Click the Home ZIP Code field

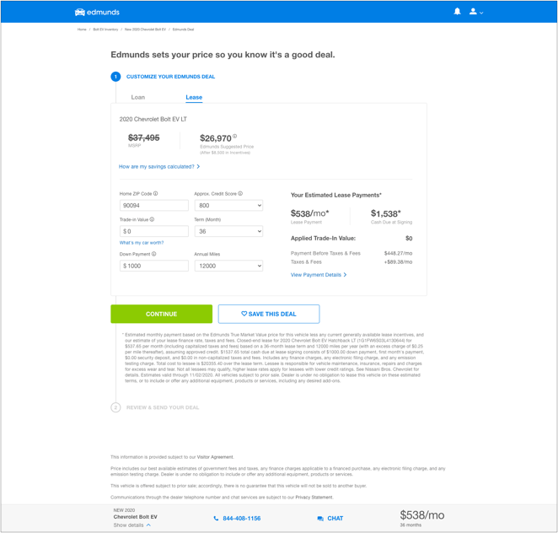tap(153, 206)
